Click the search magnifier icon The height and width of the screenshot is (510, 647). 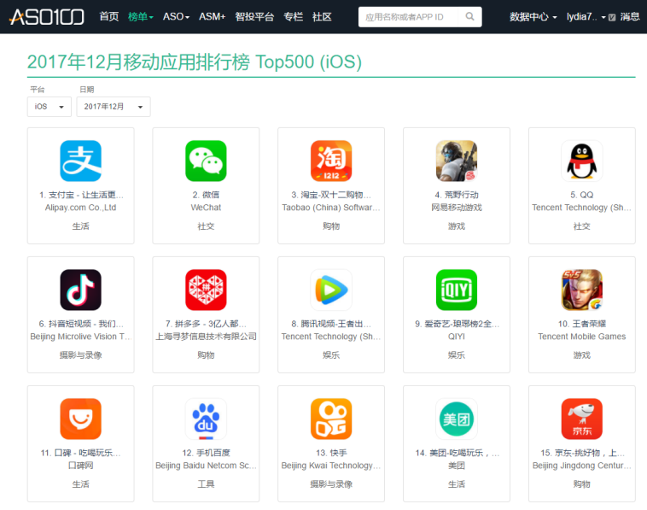tap(470, 16)
